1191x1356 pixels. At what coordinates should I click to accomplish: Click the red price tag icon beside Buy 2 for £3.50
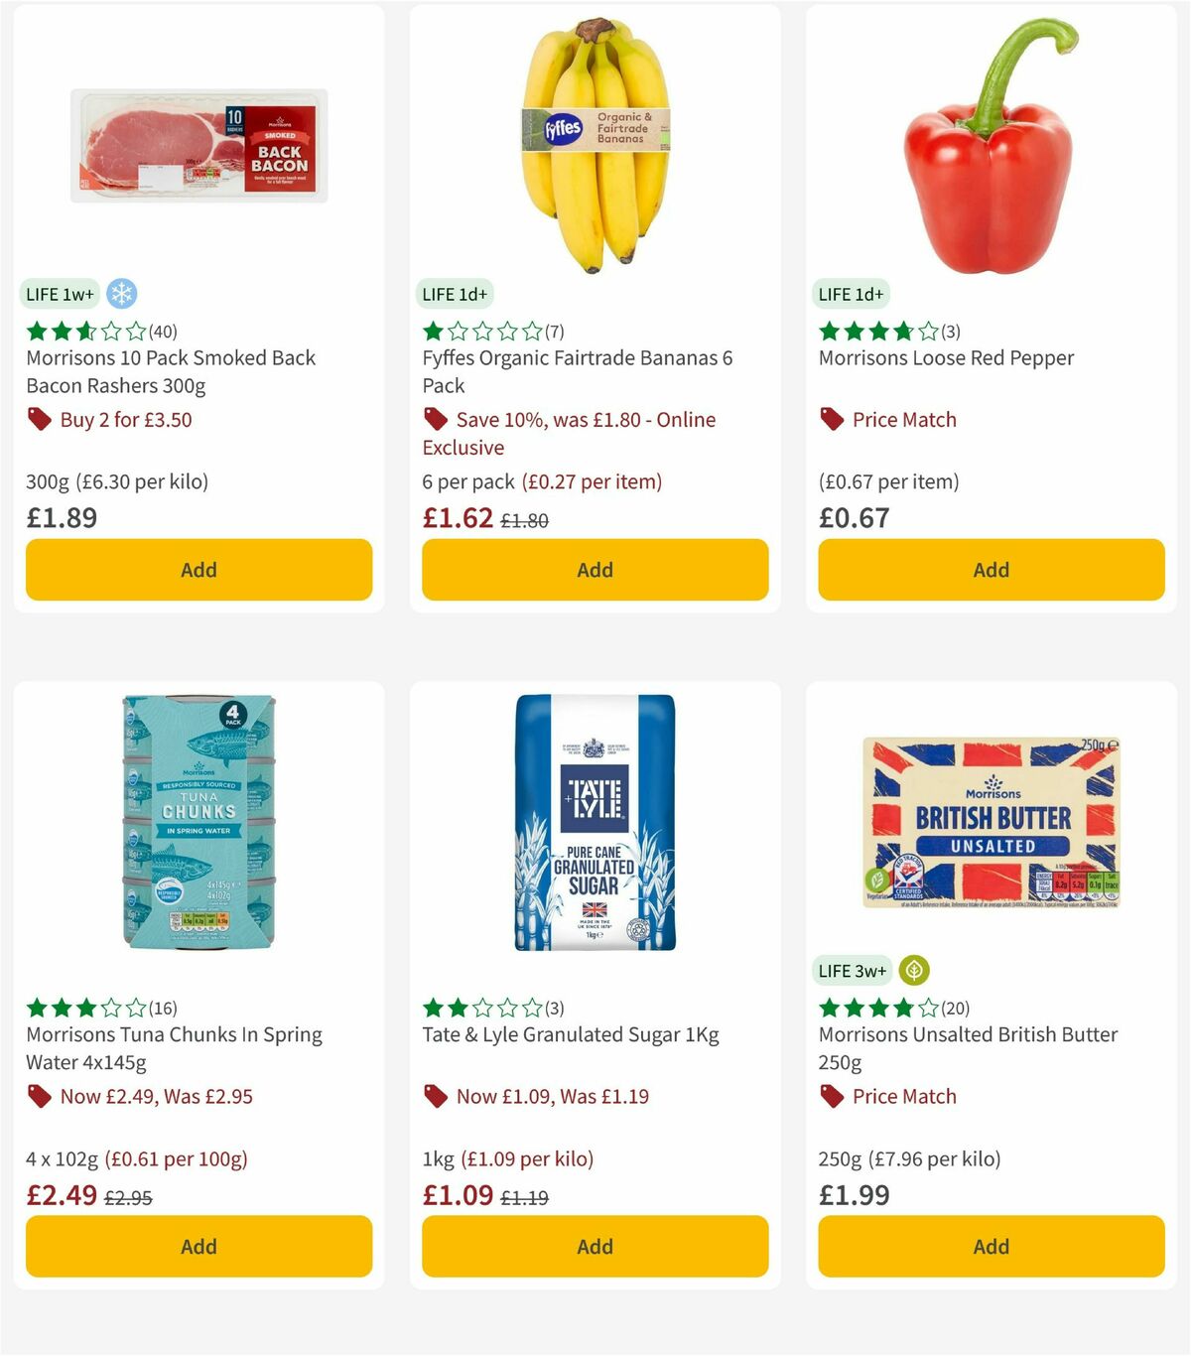point(40,420)
